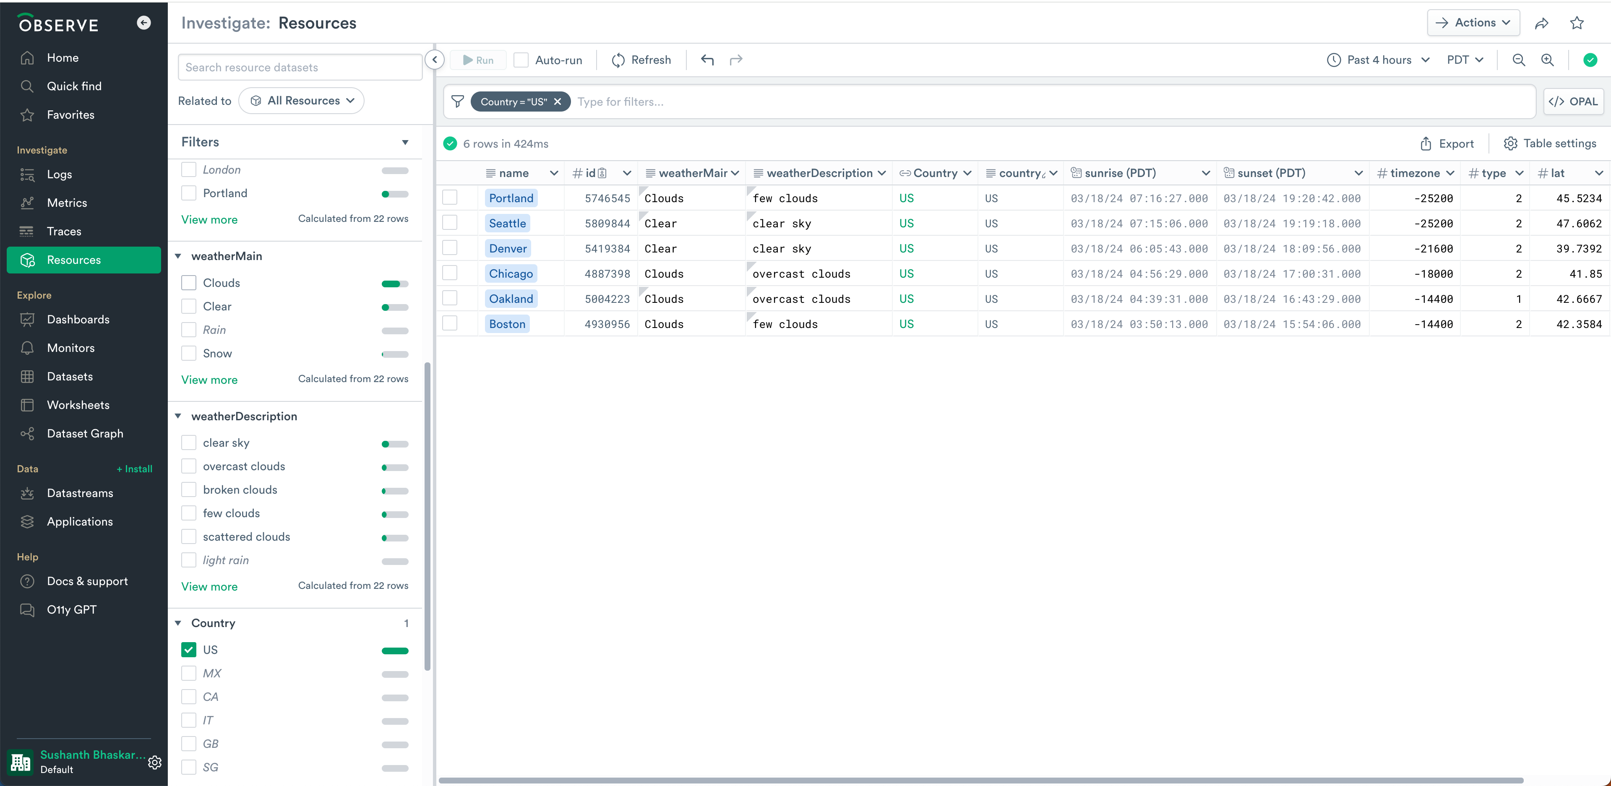
Task: Click the share arrow icon
Action: click(1542, 23)
